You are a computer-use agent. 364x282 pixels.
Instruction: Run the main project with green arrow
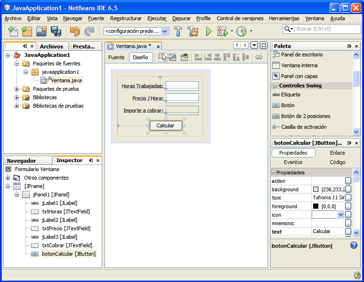pos(209,31)
